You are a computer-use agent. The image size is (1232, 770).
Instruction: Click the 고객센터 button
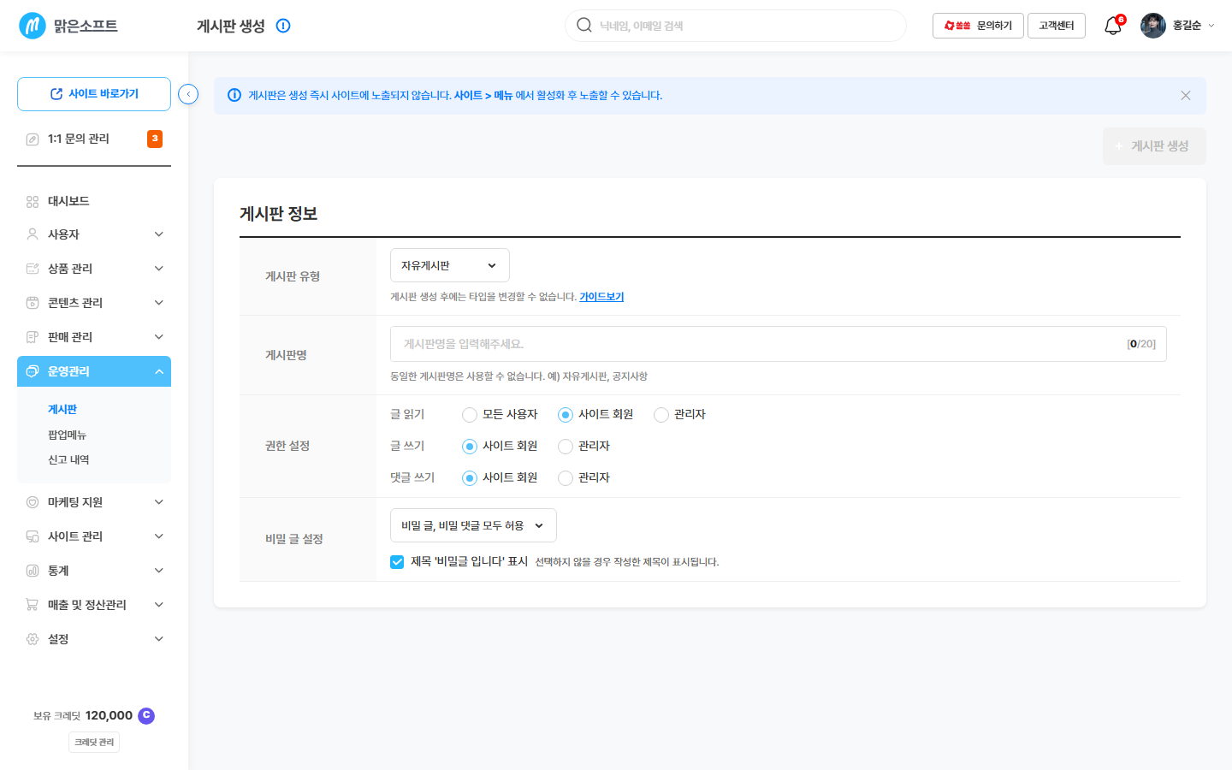tap(1057, 26)
